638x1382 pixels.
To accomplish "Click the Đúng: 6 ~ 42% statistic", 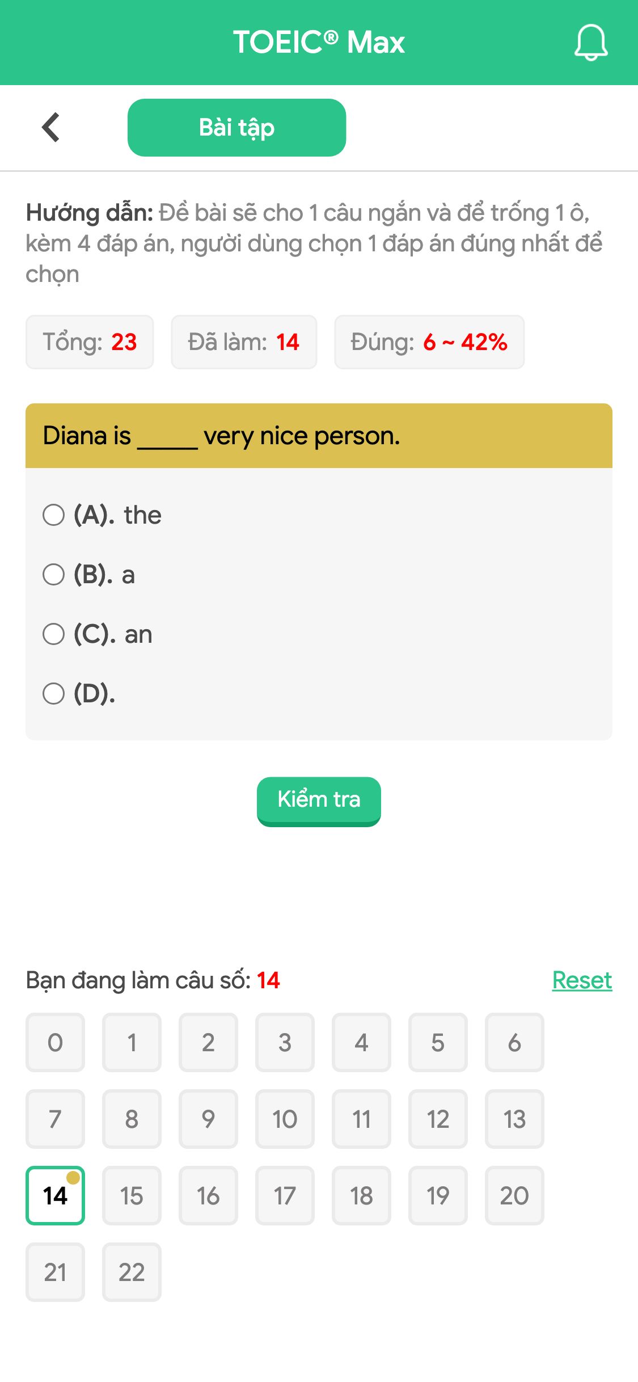I will click(x=429, y=342).
